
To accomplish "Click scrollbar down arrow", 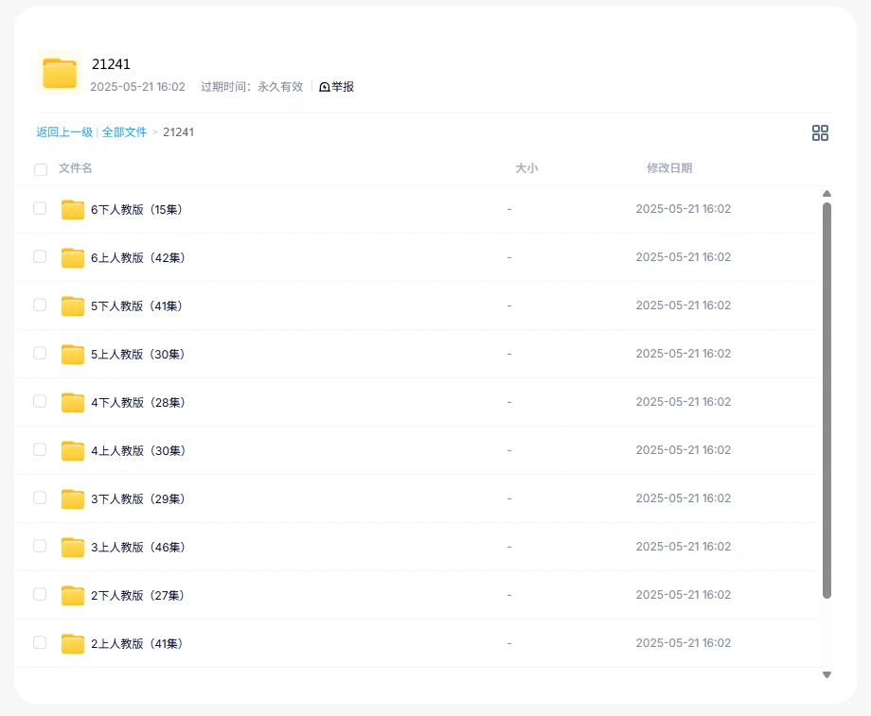I will coord(827,674).
